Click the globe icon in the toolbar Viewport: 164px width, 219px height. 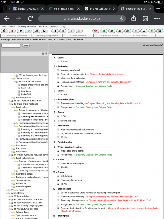pos(160,31)
